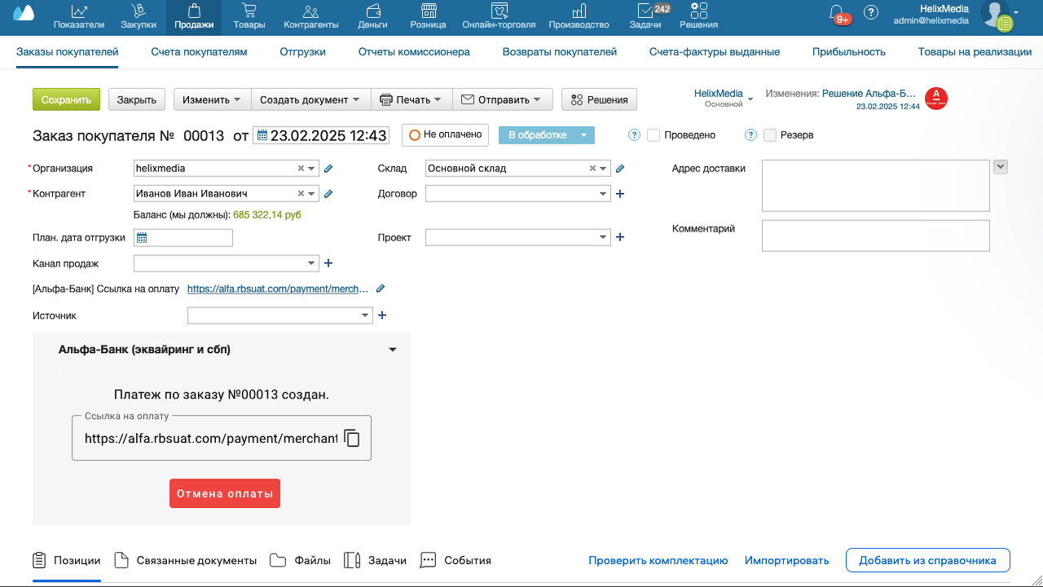1043x587 pixels.
Task: Open the Связанные документы tab
Action: [x=186, y=560]
